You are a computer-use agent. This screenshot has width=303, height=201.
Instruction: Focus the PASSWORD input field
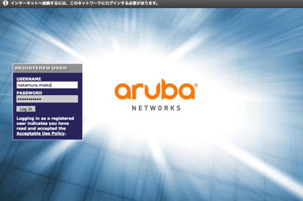[x=47, y=99]
